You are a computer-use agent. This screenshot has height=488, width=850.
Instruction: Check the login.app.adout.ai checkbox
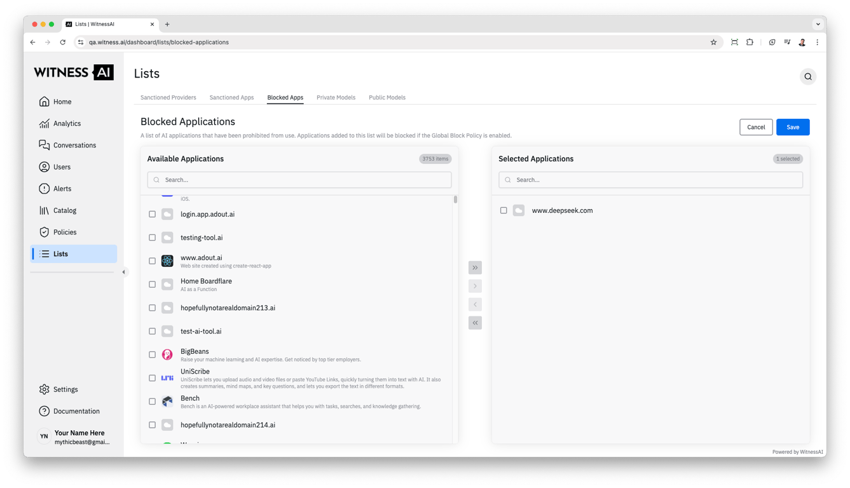coord(152,214)
